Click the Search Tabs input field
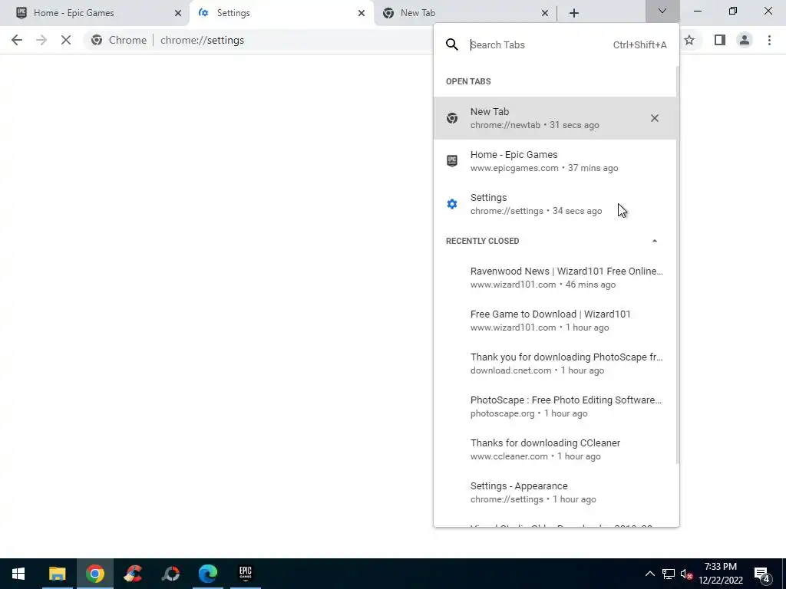786x589 pixels. tap(539, 44)
